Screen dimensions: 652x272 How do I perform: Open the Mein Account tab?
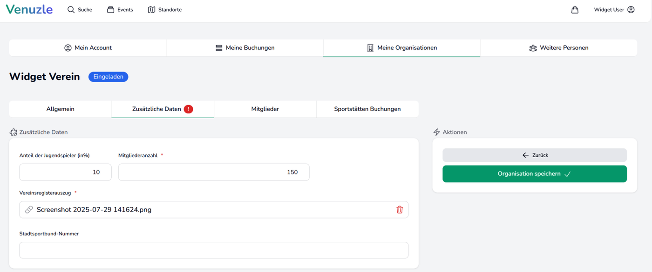pyautogui.click(x=88, y=48)
